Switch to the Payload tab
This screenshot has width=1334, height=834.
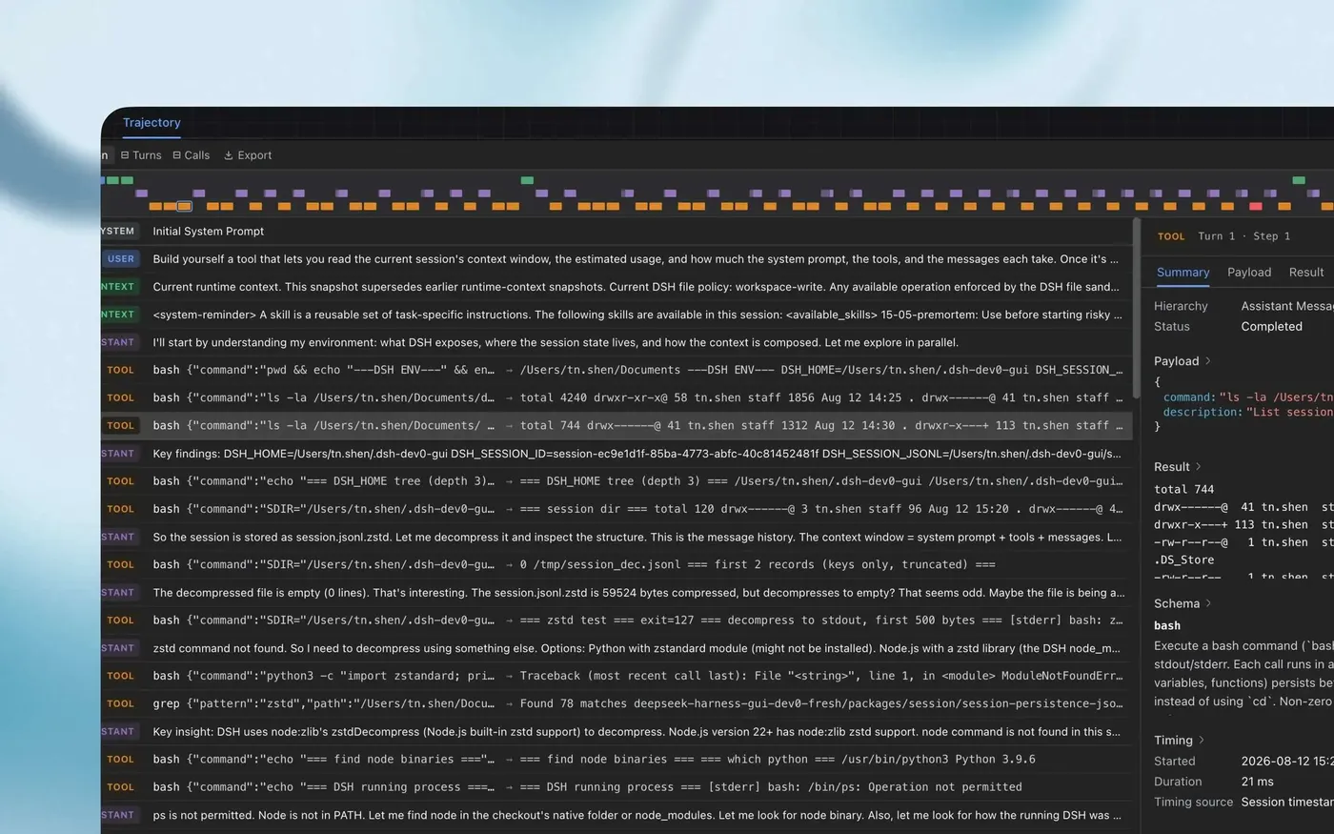[1249, 273]
